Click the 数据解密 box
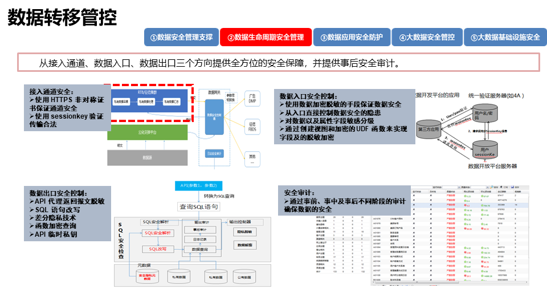The width and height of the screenshot is (547, 308). (x=244, y=245)
